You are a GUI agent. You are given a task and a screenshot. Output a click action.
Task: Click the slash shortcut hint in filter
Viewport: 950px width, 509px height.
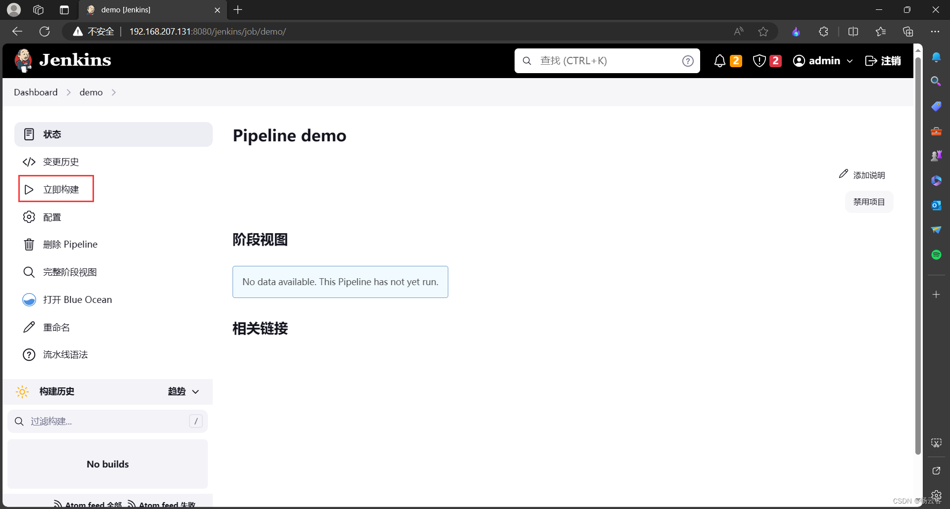tap(196, 421)
